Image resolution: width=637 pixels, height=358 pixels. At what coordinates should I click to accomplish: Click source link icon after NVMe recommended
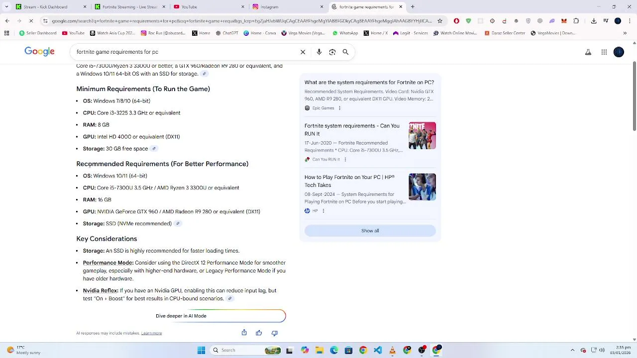click(178, 224)
